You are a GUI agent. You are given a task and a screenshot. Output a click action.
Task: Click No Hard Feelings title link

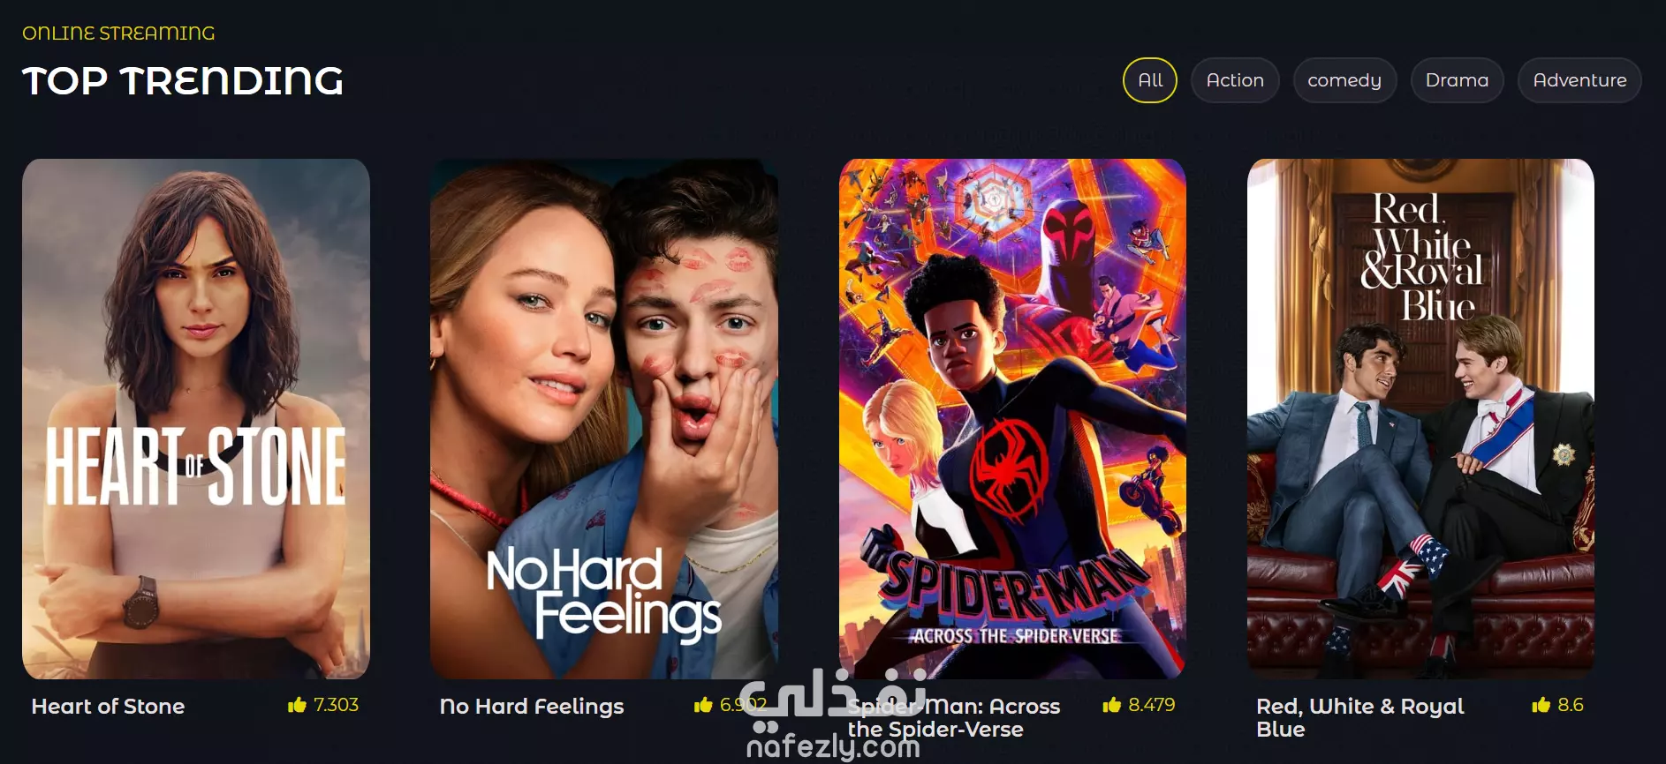pyautogui.click(x=532, y=707)
